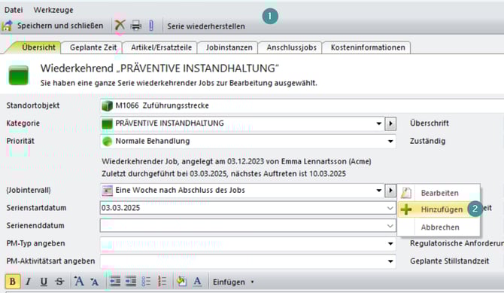Viewport: 504px width, 293px height.
Task: Click the font color A icon
Action: [x=197, y=282]
